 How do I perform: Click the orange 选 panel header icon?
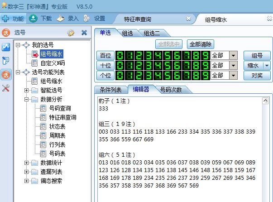click(6, 33)
